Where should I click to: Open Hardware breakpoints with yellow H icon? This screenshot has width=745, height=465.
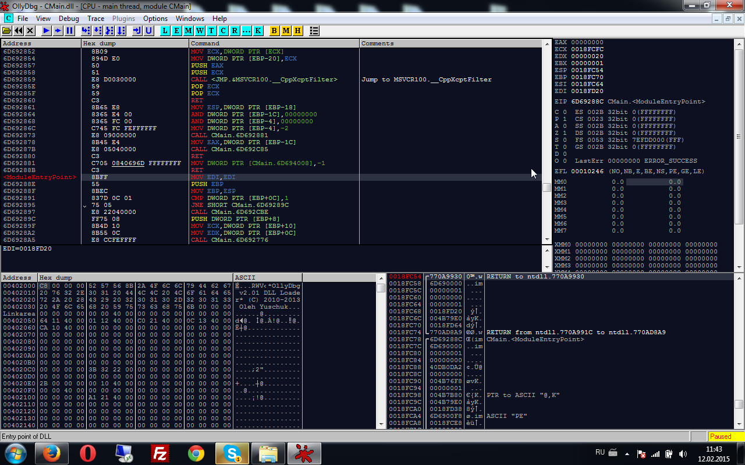pyautogui.click(x=298, y=30)
